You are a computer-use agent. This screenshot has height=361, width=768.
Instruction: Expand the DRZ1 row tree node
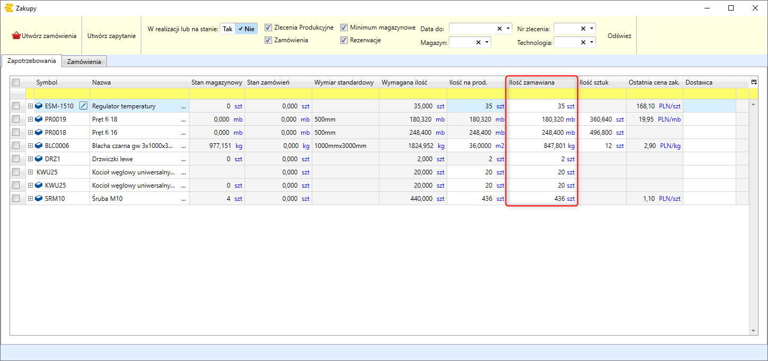tap(30, 159)
